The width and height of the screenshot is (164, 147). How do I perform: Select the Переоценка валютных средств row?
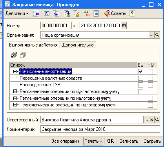(73, 78)
